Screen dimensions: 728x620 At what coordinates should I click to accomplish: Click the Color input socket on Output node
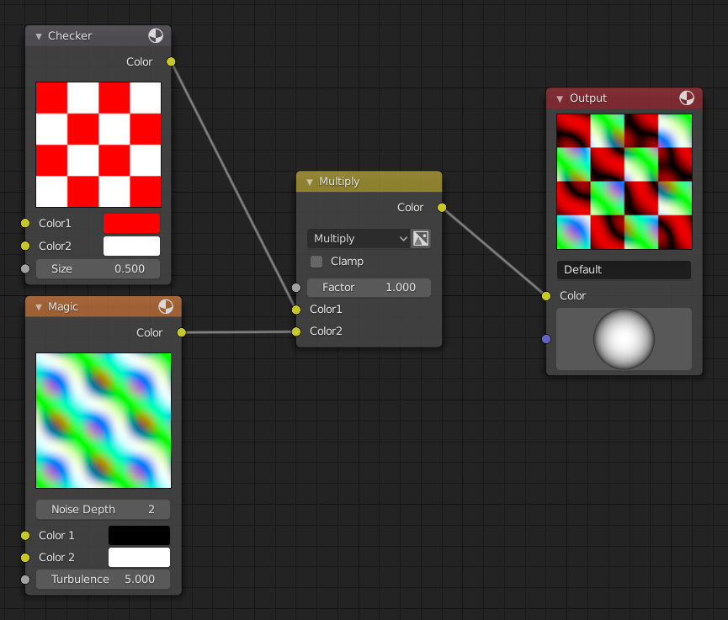tap(546, 296)
